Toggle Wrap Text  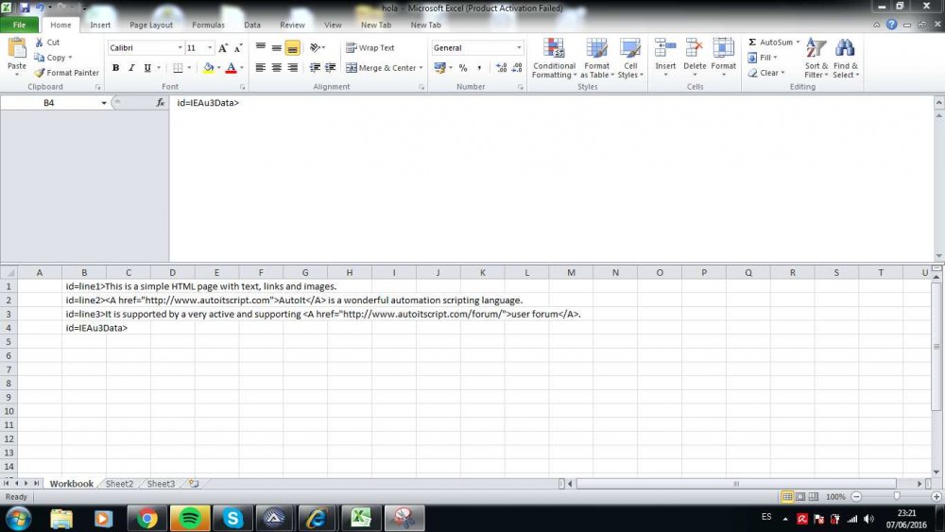(x=370, y=47)
